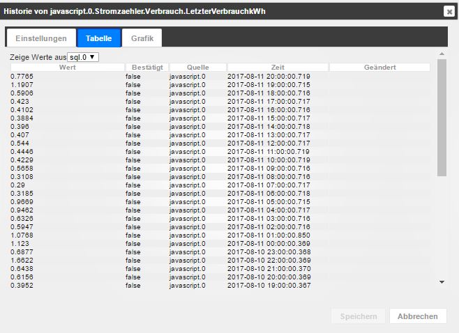Select value 0.4102 in the table
This screenshot has height=333, width=459.
click(x=22, y=110)
